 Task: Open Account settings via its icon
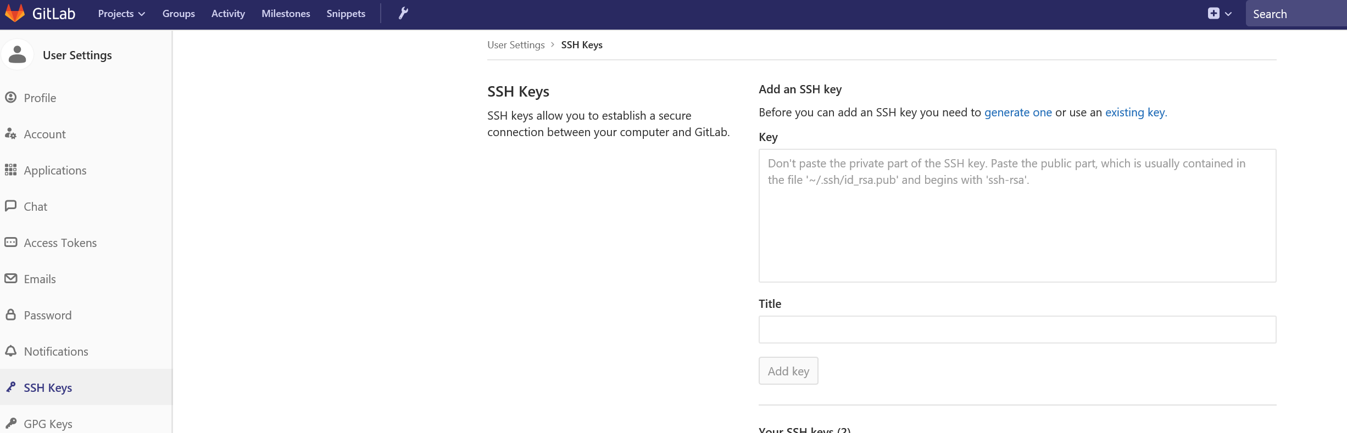pyautogui.click(x=11, y=133)
